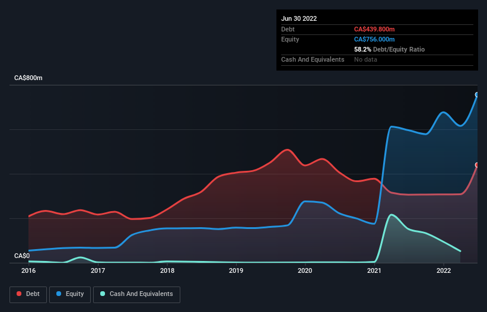Click the 2021 x-axis label
Viewport: 487px width, 312px height.
(x=374, y=270)
